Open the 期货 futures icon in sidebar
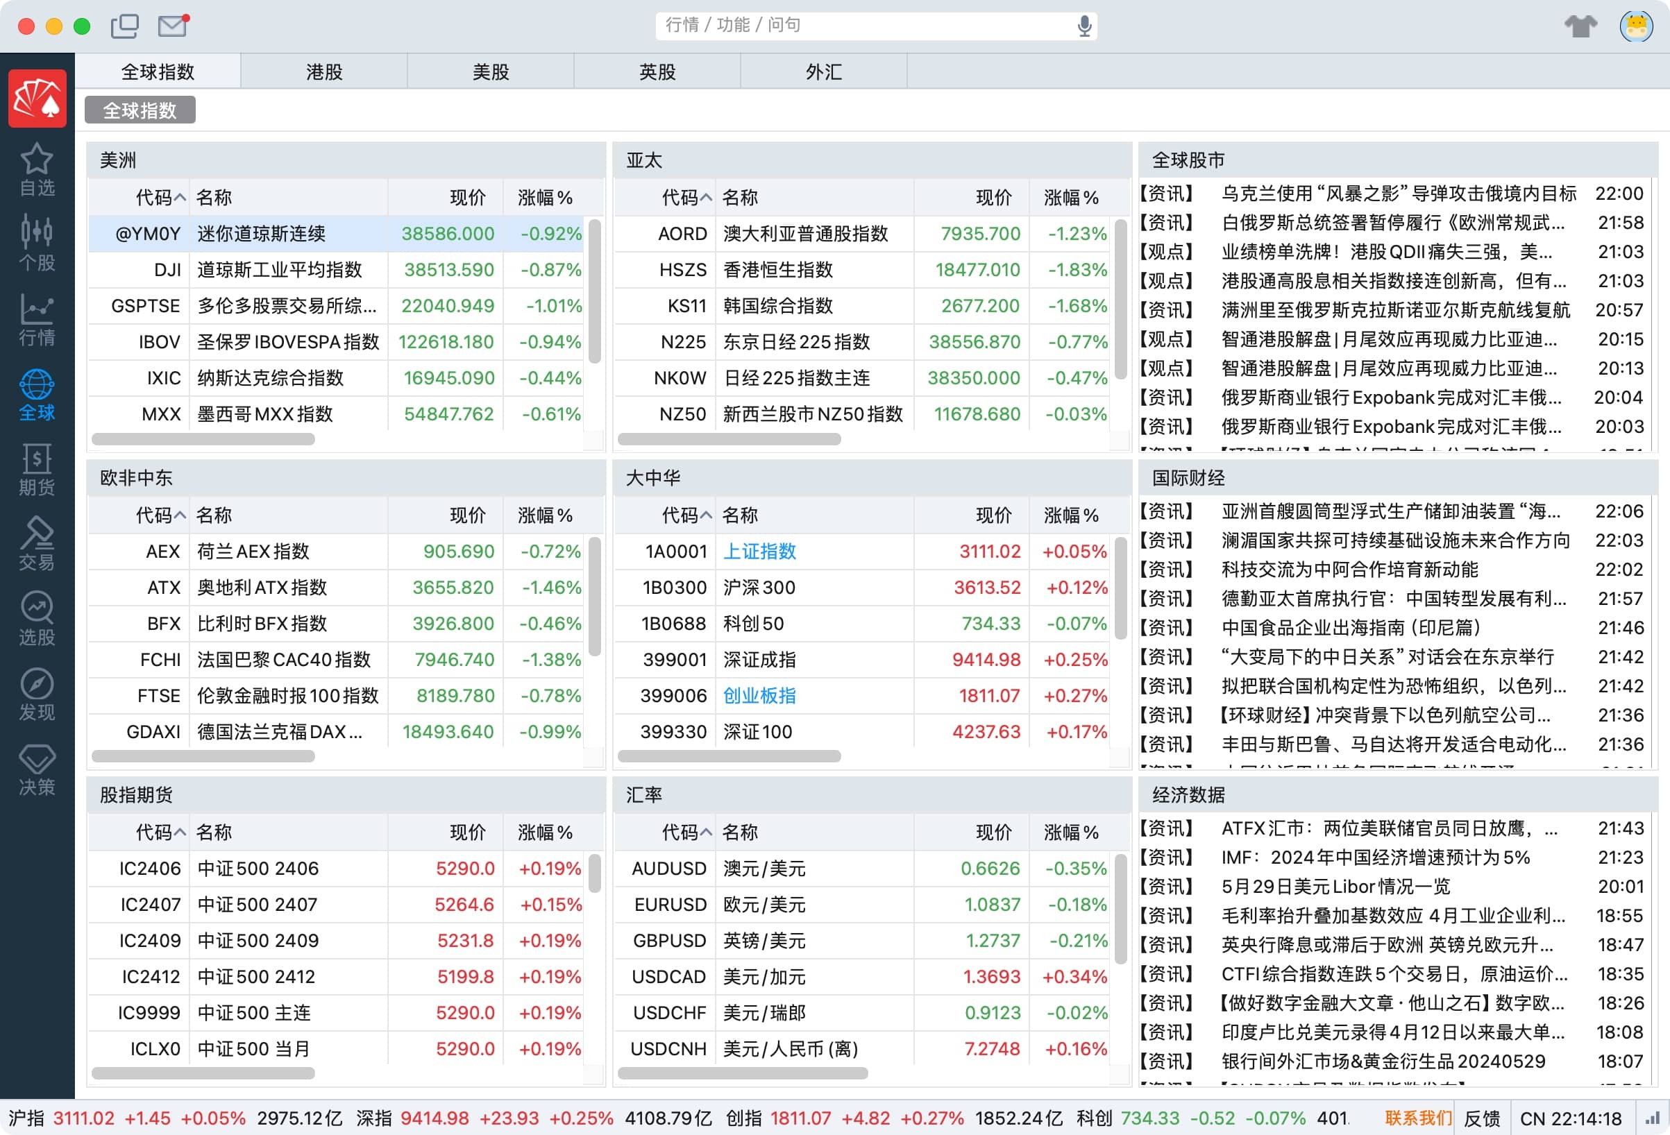This screenshot has width=1670, height=1135. click(37, 469)
